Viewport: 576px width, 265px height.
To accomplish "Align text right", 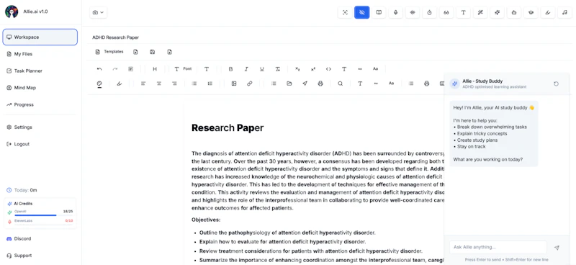I will pos(174,84).
